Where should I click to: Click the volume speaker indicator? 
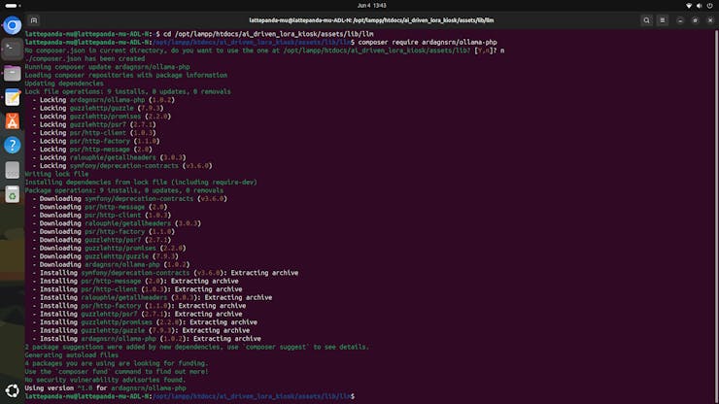click(700, 6)
